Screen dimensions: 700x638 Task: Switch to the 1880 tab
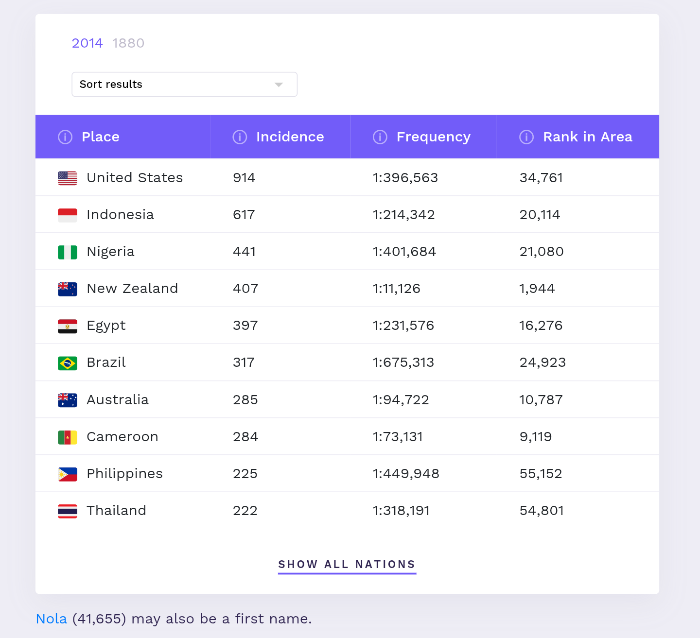(128, 43)
